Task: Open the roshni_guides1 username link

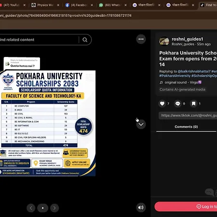Action: pos(188,39)
